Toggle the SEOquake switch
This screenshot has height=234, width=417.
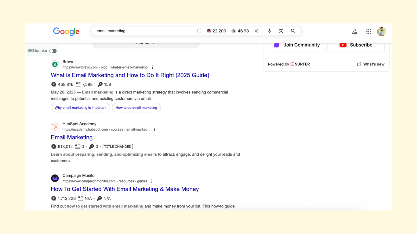53,51
